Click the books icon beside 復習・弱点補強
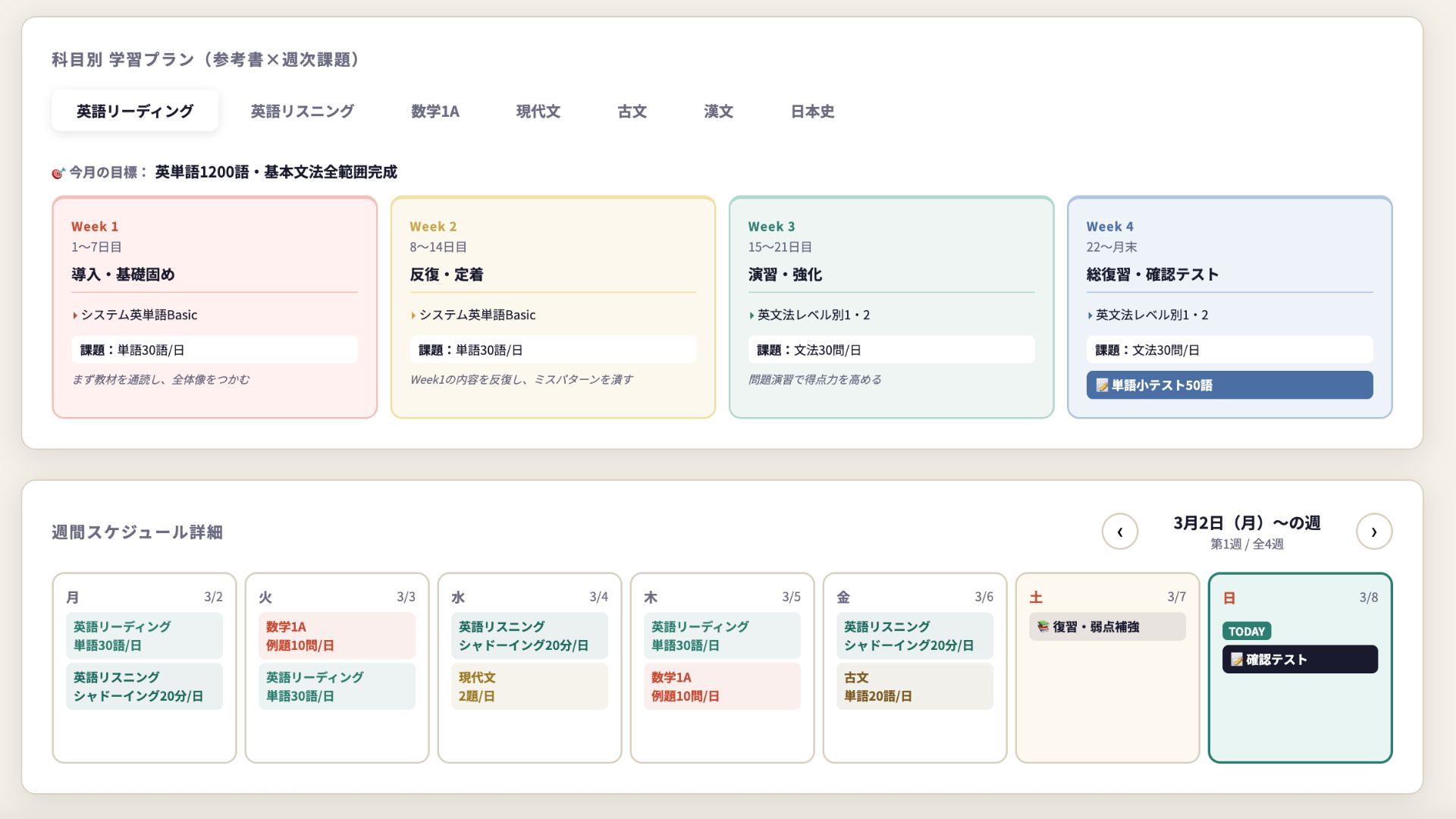The height and width of the screenshot is (819, 1456). 1043,626
